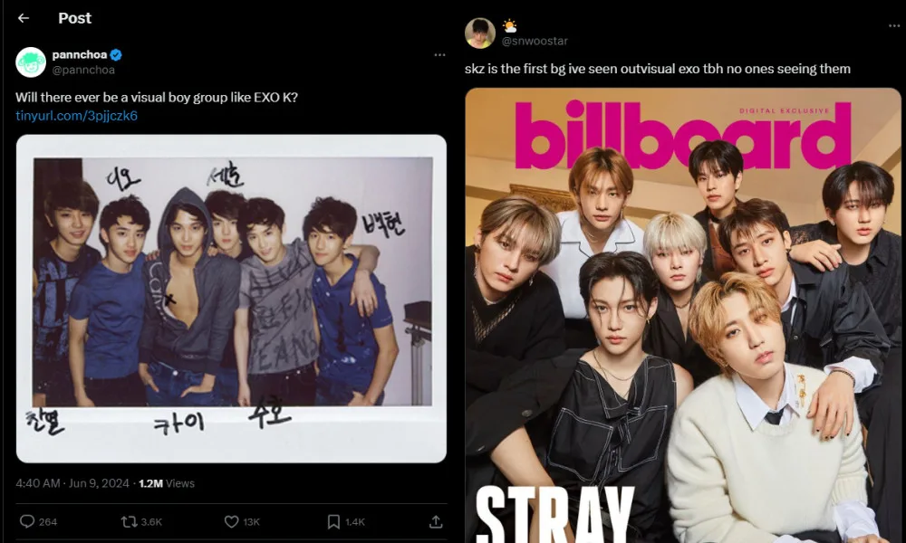This screenshot has height=543, width=906.
Task: Open the pannchoa display name
Action: coord(80,55)
